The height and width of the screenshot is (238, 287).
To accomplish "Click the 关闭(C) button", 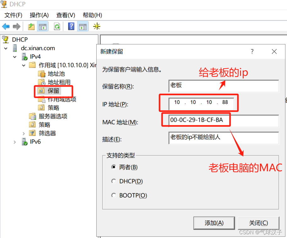I will point(259,223).
